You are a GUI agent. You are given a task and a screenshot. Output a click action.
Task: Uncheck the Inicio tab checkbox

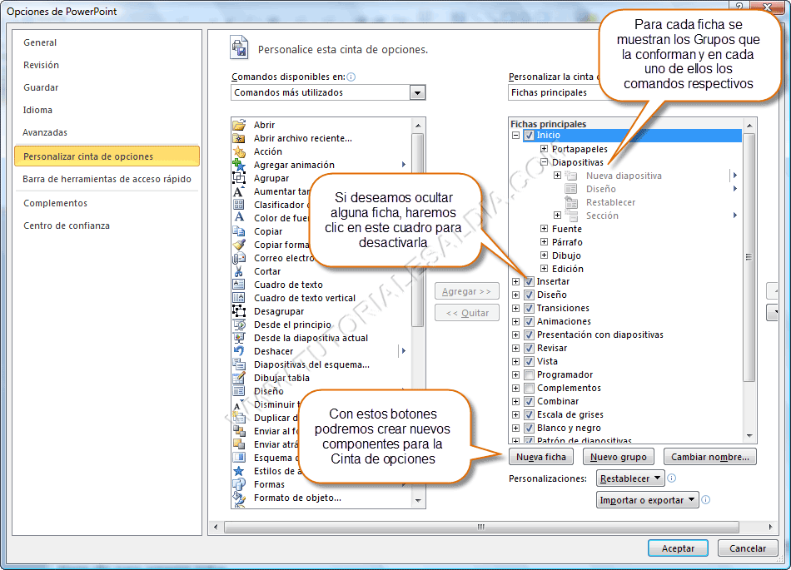point(529,135)
